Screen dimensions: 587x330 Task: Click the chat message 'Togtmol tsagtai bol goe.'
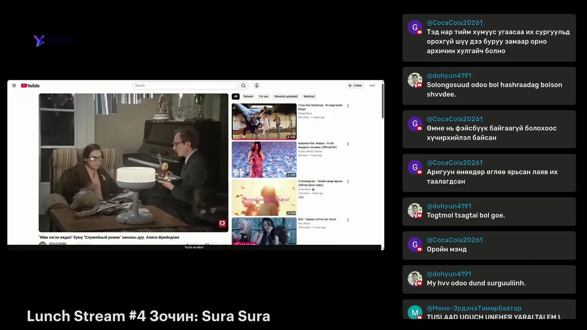point(466,215)
